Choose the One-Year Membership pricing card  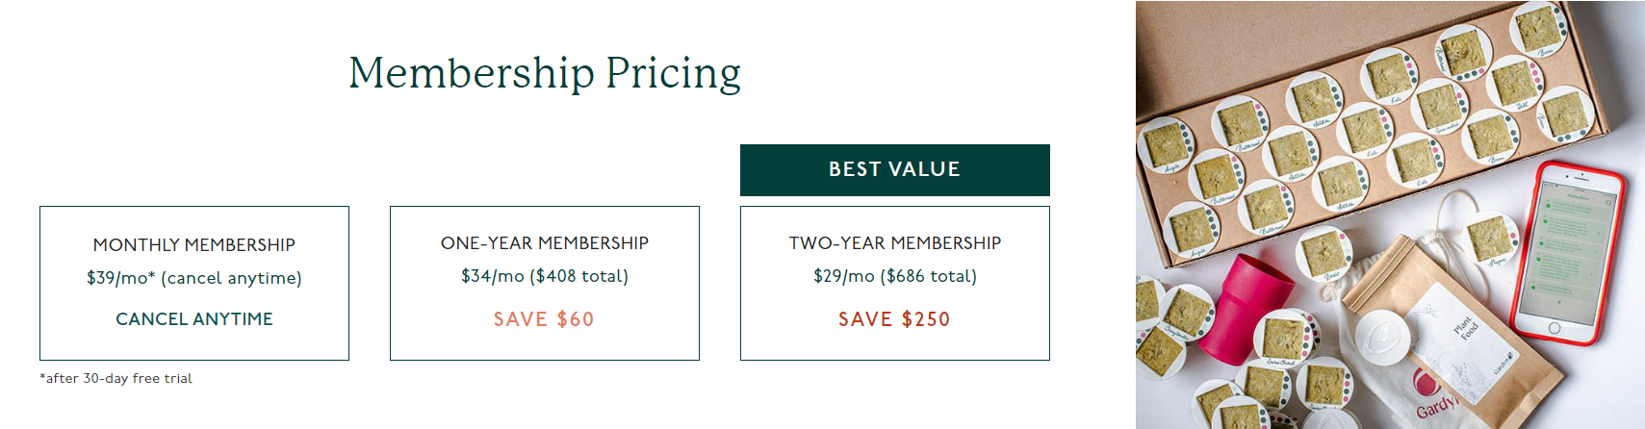coord(545,283)
